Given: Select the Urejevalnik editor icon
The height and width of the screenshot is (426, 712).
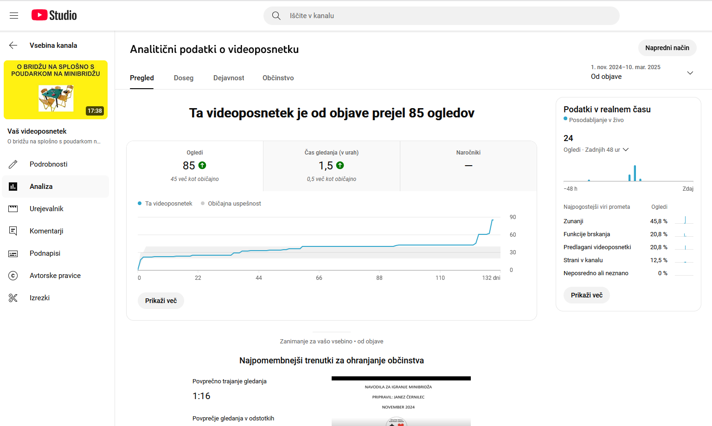Looking at the screenshot, I should tap(13, 209).
